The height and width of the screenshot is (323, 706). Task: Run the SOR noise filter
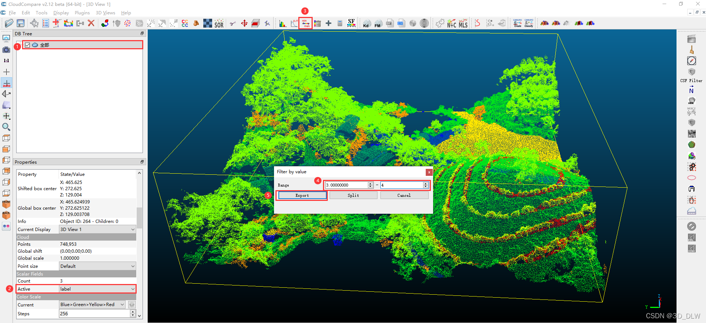(x=219, y=24)
